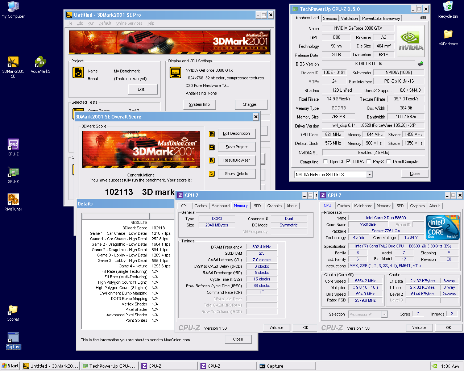The image size is (464, 371).
Task: Open Processor #1 selection dropdown
Action: (384, 314)
